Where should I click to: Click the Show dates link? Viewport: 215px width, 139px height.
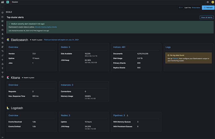point(196,8)
